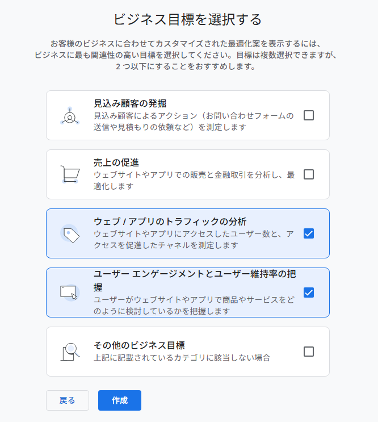Viewport: 378px width, 422px height.
Task: Click the price tag icon for traffic analysis
Action: click(x=70, y=233)
